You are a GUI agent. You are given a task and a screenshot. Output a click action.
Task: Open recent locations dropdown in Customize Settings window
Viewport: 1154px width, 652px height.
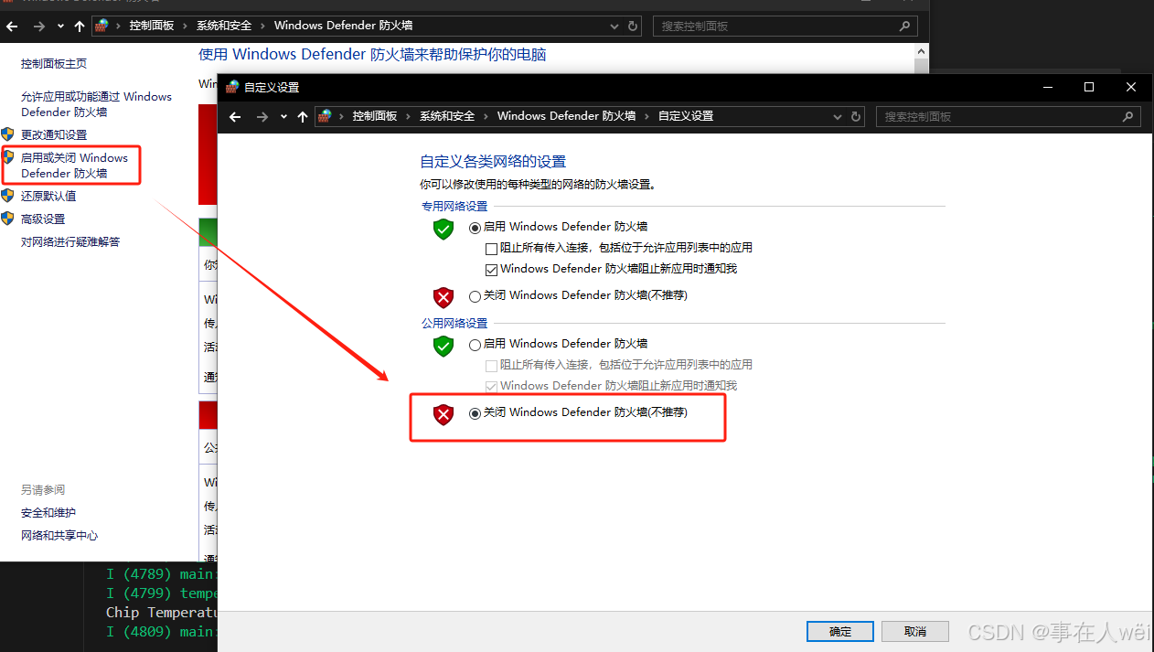point(283,117)
